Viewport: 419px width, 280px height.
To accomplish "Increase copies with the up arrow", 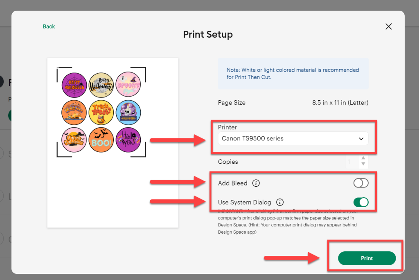I will click(363, 158).
